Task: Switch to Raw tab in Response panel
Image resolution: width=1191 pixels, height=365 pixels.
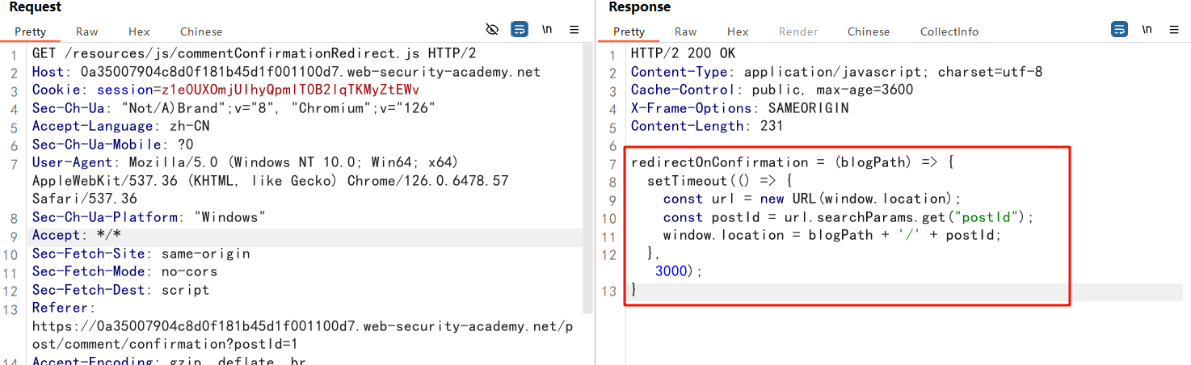Action: pyautogui.click(x=685, y=31)
